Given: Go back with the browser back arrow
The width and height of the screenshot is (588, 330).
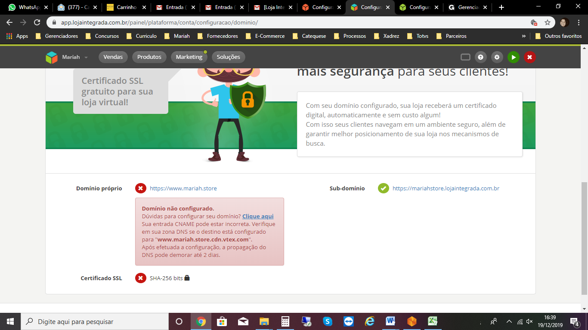Looking at the screenshot, I should click(9, 22).
